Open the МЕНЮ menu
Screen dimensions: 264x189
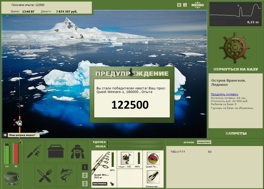[x=197, y=5]
